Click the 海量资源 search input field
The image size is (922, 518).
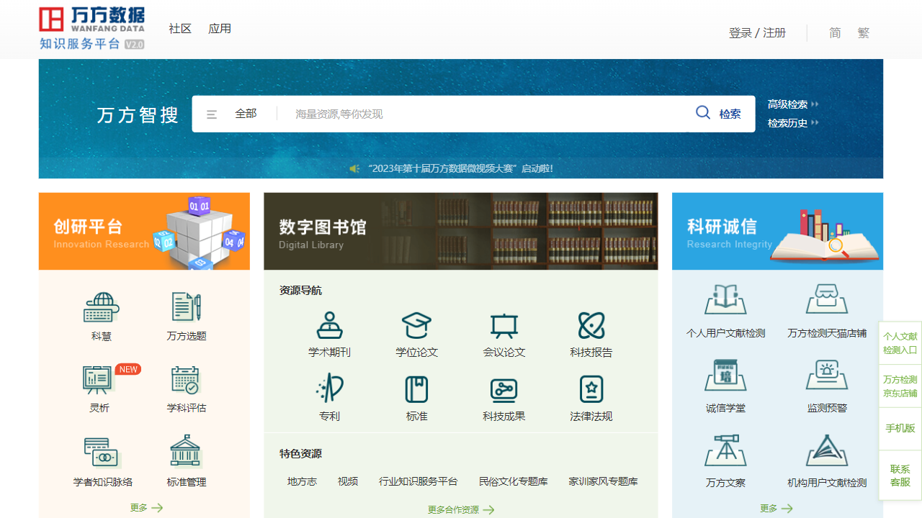pyautogui.click(x=483, y=114)
